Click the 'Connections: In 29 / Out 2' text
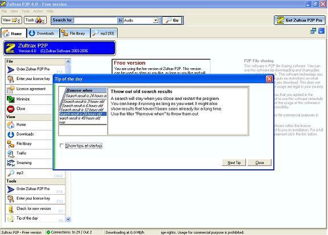Viewport: 328px width, 235px height. click(71, 232)
